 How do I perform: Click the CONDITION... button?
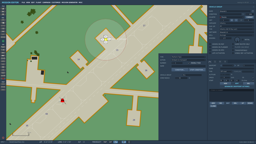tap(180, 70)
